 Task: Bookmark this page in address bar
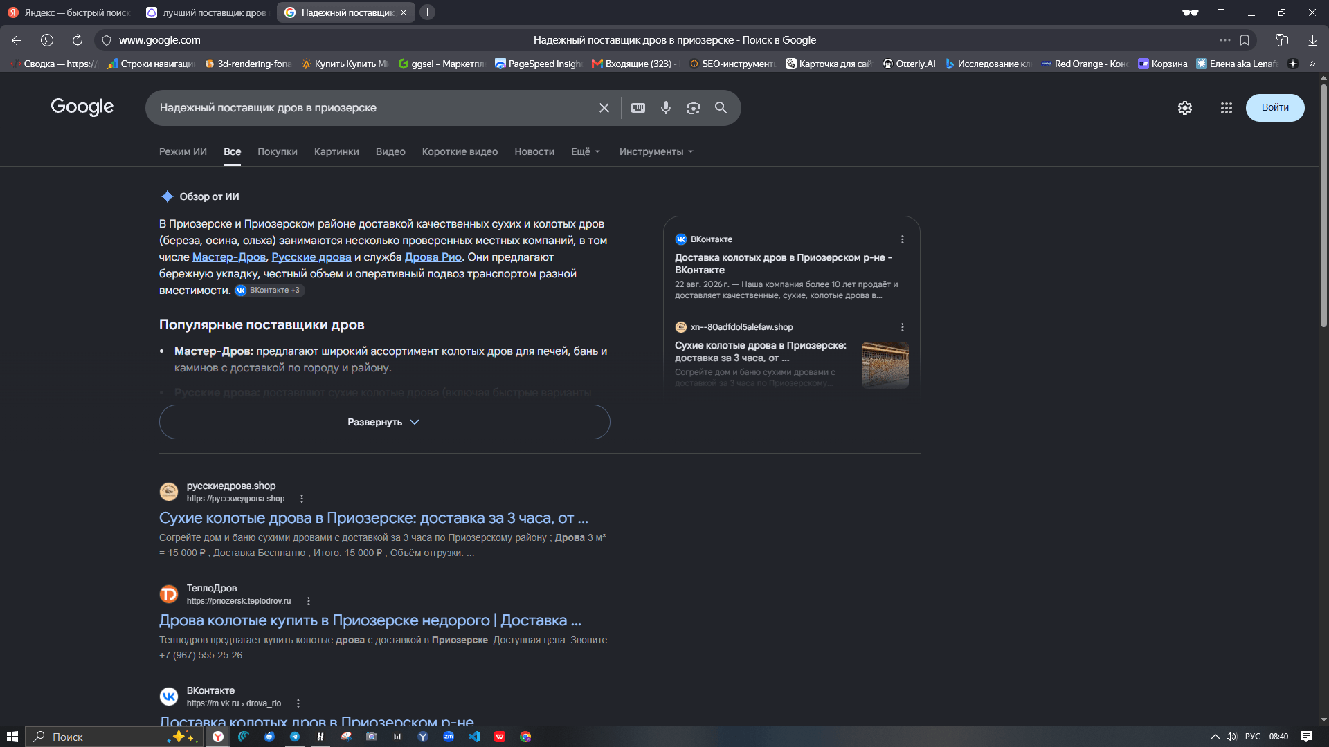click(x=1245, y=40)
